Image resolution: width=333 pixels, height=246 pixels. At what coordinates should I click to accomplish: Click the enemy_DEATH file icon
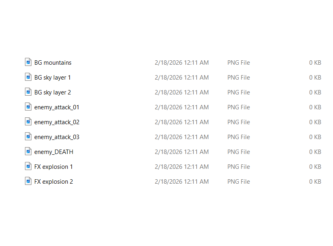click(28, 152)
